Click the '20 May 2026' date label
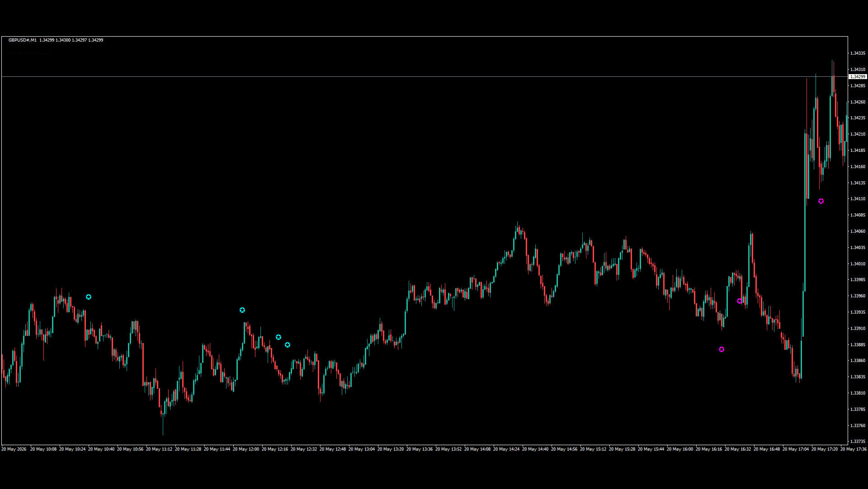The width and height of the screenshot is (868, 489). pyautogui.click(x=14, y=449)
